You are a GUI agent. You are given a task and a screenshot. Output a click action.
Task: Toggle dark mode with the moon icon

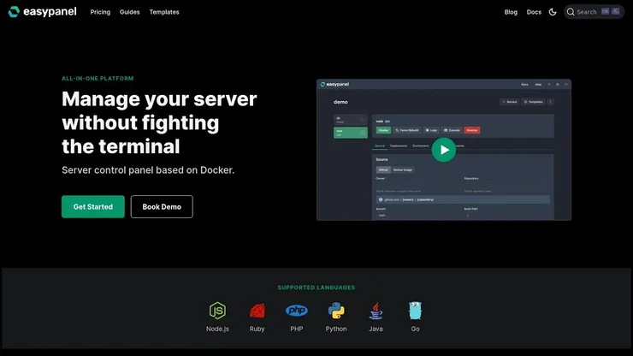pyautogui.click(x=553, y=12)
